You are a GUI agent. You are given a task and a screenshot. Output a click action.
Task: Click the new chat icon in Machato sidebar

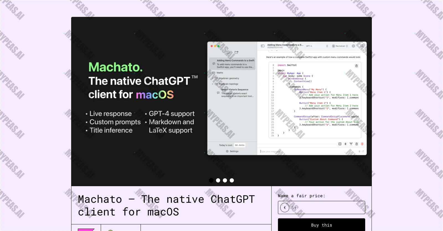pyautogui.click(x=228, y=52)
